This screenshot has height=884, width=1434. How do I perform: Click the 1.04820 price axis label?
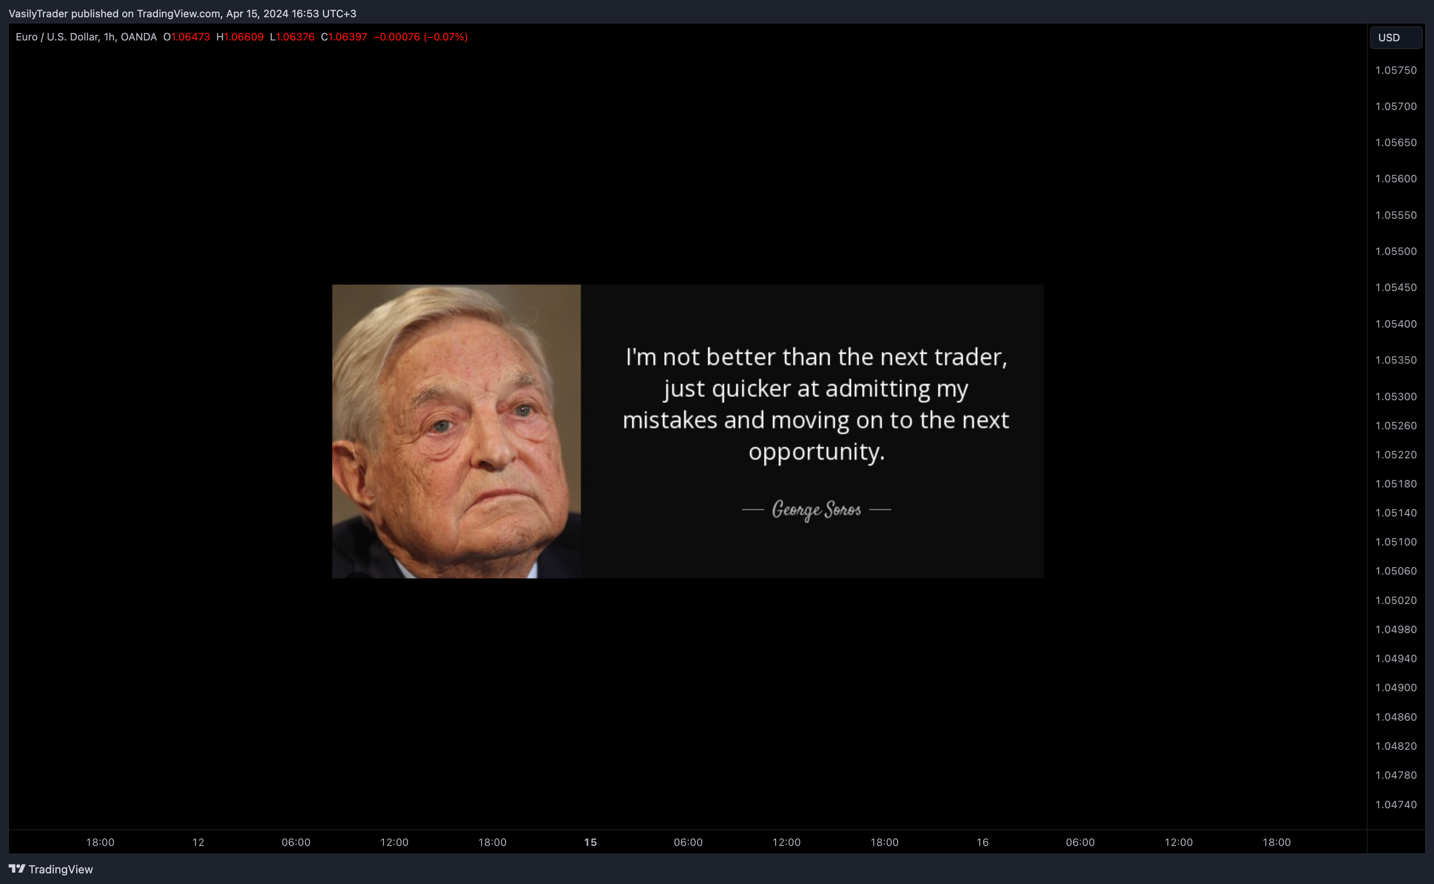click(x=1396, y=746)
